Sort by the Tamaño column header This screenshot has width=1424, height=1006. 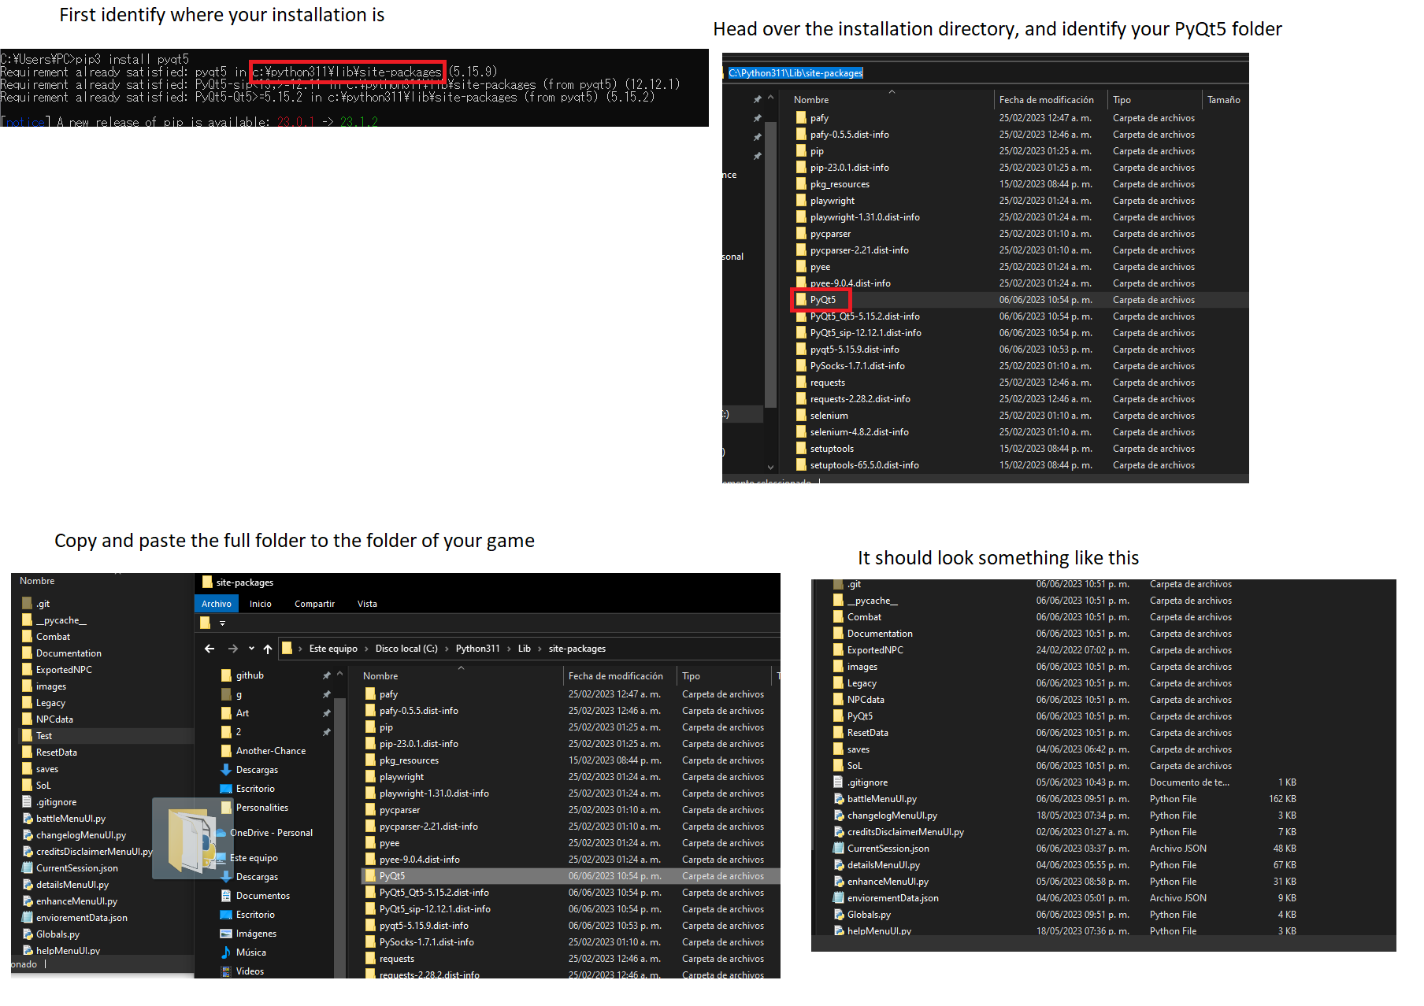click(1223, 100)
